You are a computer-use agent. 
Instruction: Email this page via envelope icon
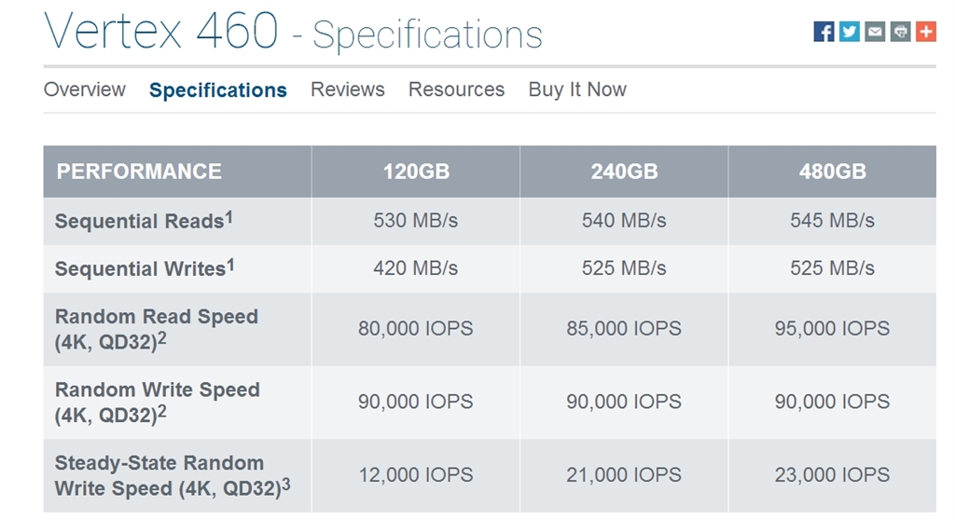[x=875, y=32]
